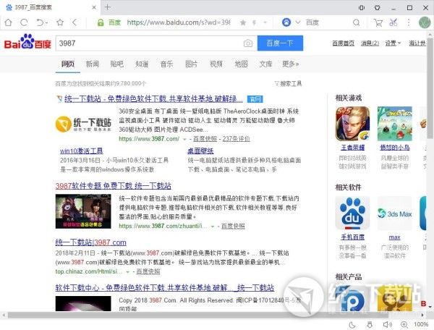The height and width of the screenshot is (330, 434).
Task: Open the shopping cart icon
Action: (x=378, y=22)
